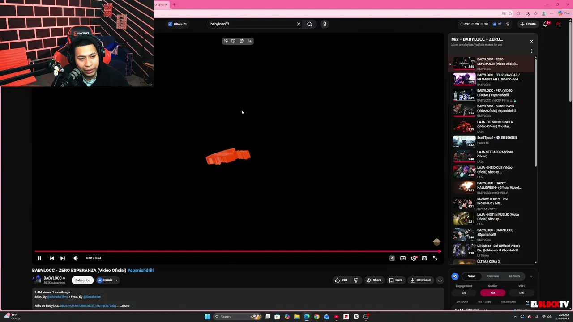Skip back to the previous video

tap(52, 258)
